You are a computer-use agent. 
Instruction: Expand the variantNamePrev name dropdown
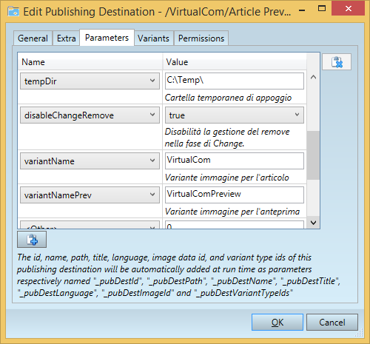[90, 195]
